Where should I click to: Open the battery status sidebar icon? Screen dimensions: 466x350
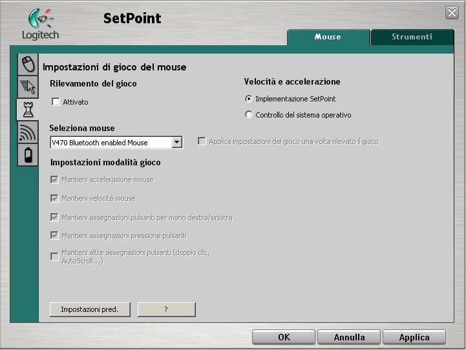click(28, 155)
